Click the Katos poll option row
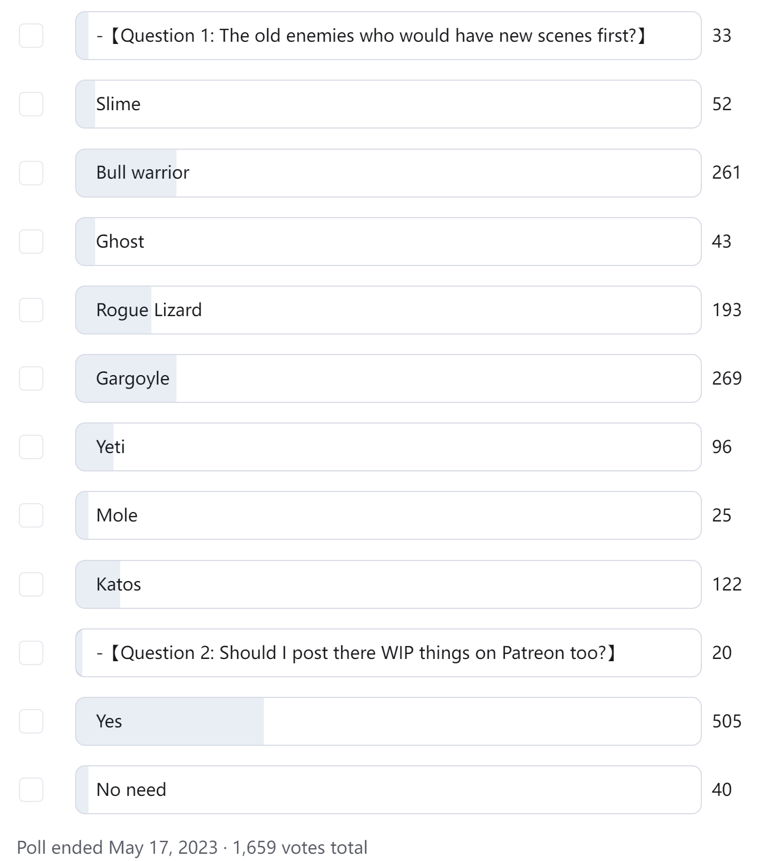 coord(389,584)
